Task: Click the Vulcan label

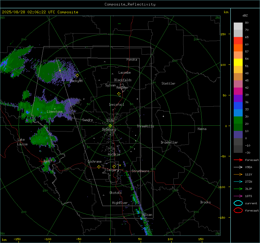Action: point(147,215)
